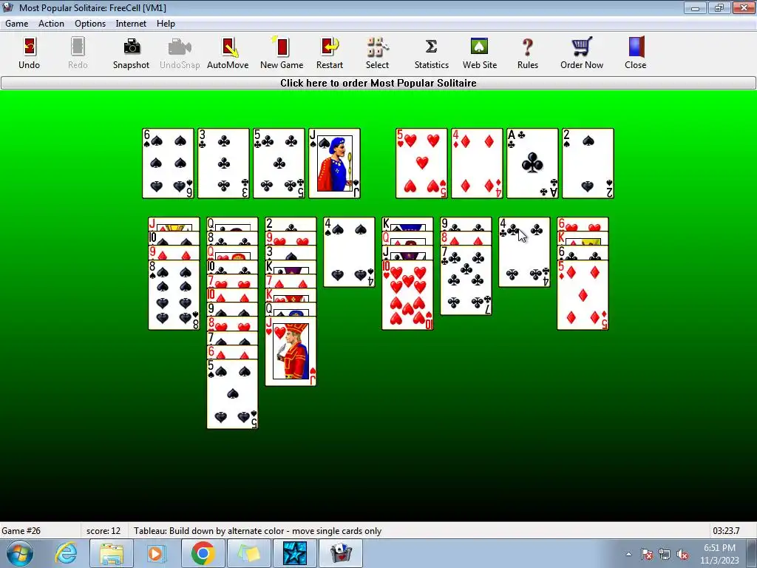Click the 2 of spades foundation pile
Image resolution: width=757 pixels, height=568 pixels.
click(x=588, y=163)
